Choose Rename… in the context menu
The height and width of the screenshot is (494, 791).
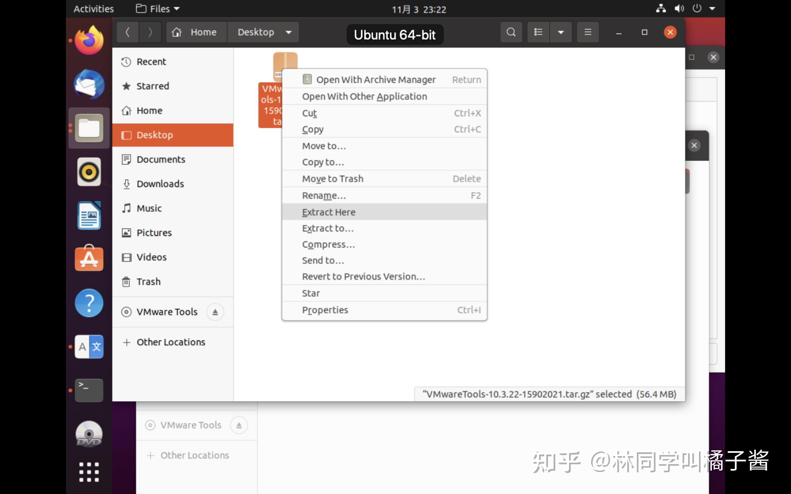pos(385,195)
